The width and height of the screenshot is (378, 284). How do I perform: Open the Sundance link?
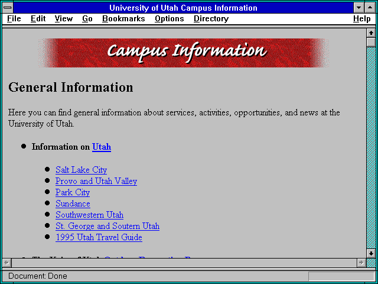click(x=73, y=204)
